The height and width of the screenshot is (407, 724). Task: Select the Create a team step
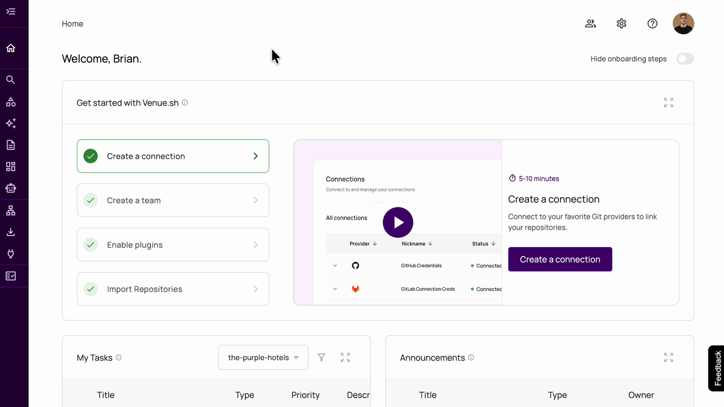pos(173,200)
